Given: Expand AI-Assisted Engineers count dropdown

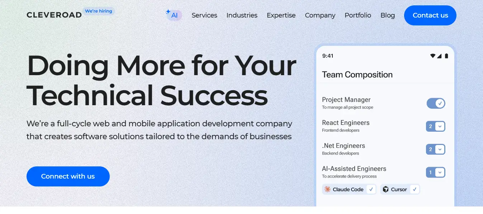Looking at the screenshot, I should (440, 172).
